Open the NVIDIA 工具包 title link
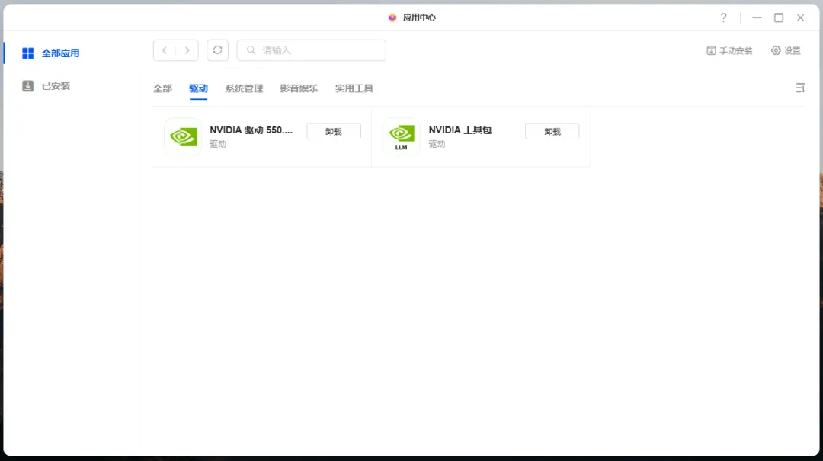The height and width of the screenshot is (461, 823). pos(460,130)
